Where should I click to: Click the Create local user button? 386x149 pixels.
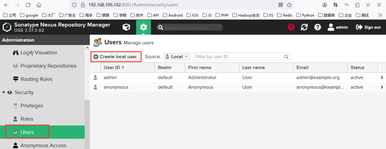tap(115, 57)
